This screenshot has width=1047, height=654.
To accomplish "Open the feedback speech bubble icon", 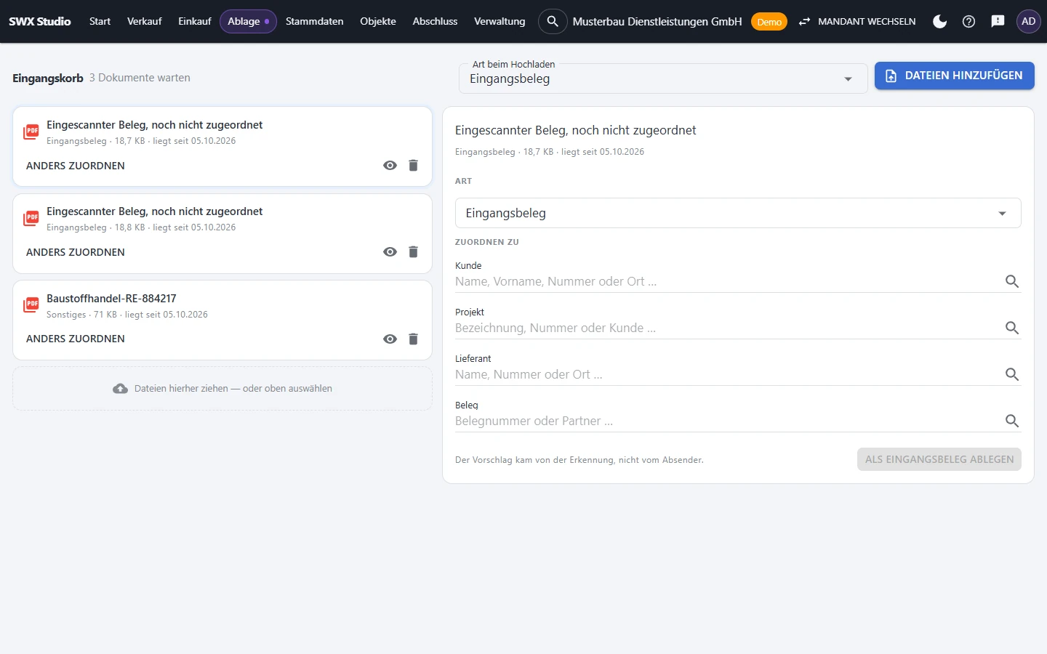I will (998, 22).
